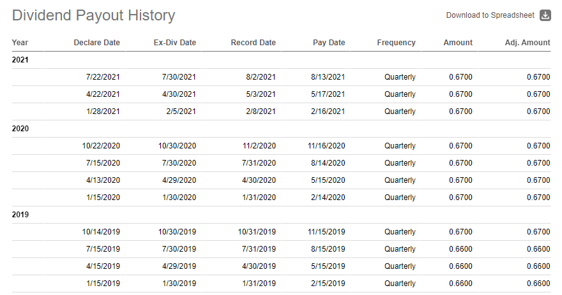Image resolution: width=562 pixels, height=295 pixels.
Task: Sort by the Year column header
Action: point(20,43)
